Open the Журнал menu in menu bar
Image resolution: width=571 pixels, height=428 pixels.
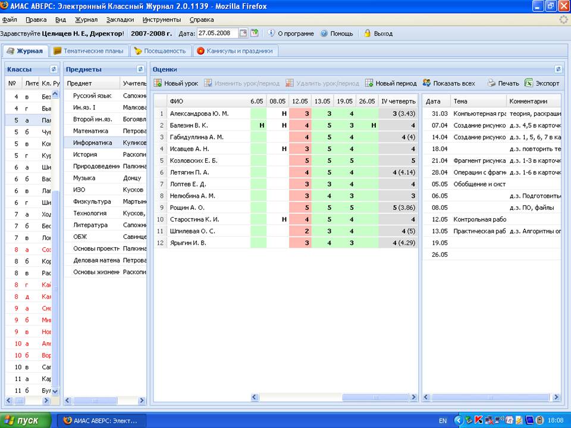[x=86, y=20]
